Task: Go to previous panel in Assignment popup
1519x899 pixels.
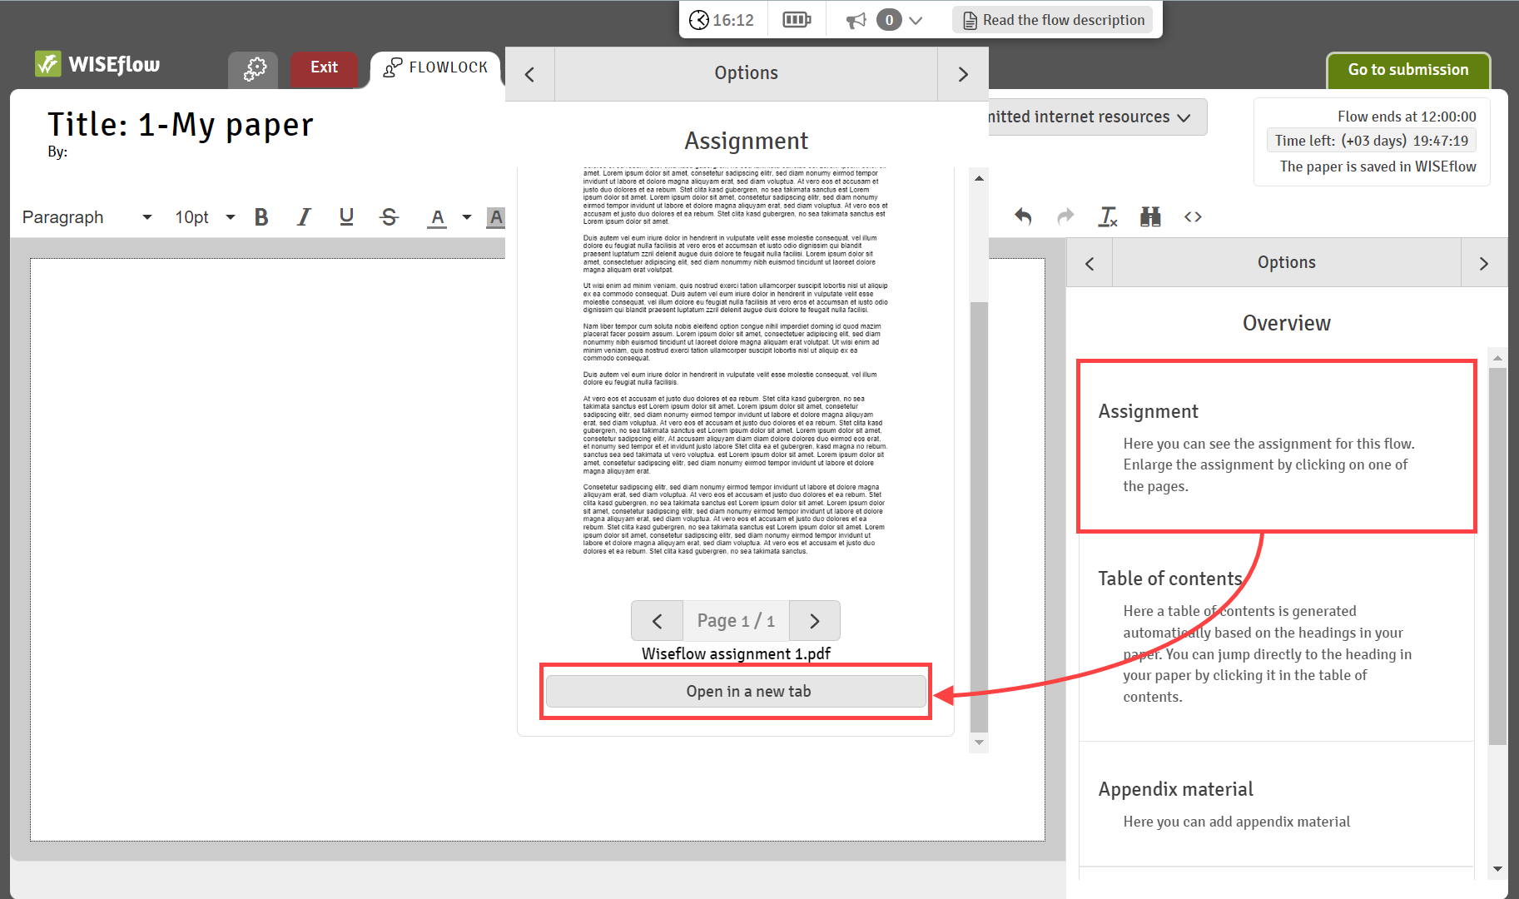Action: pos(529,74)
